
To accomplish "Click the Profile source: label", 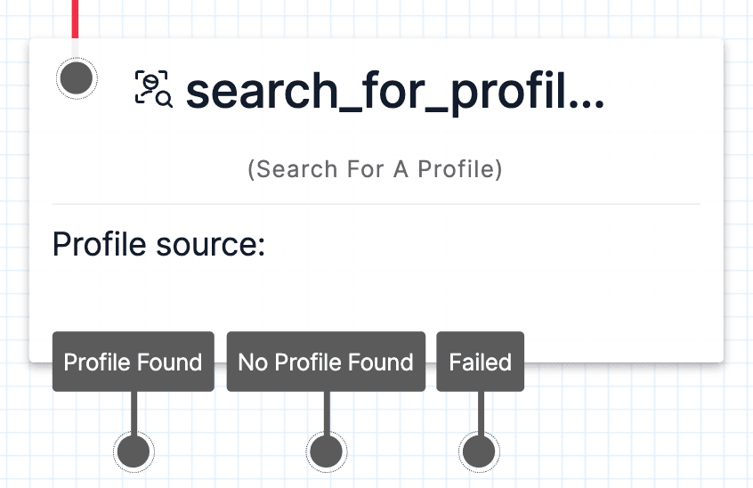I will [158, 243].
